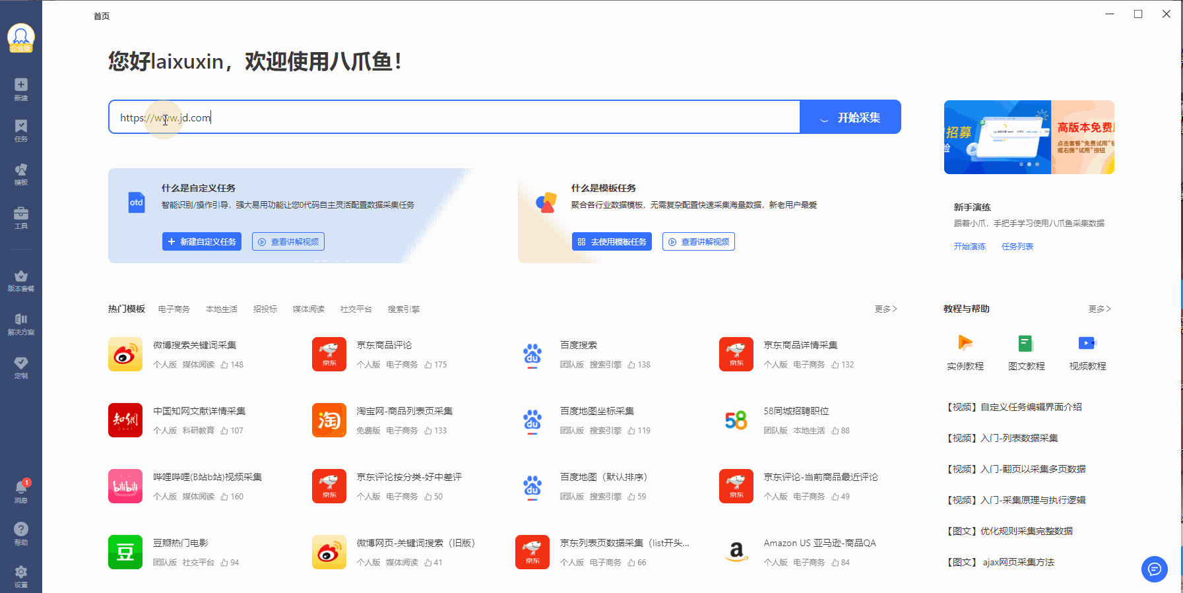Open the 微博搜索关键词采集 template icon
This screenshot has height=593, width=1183.
pos(125,354)
